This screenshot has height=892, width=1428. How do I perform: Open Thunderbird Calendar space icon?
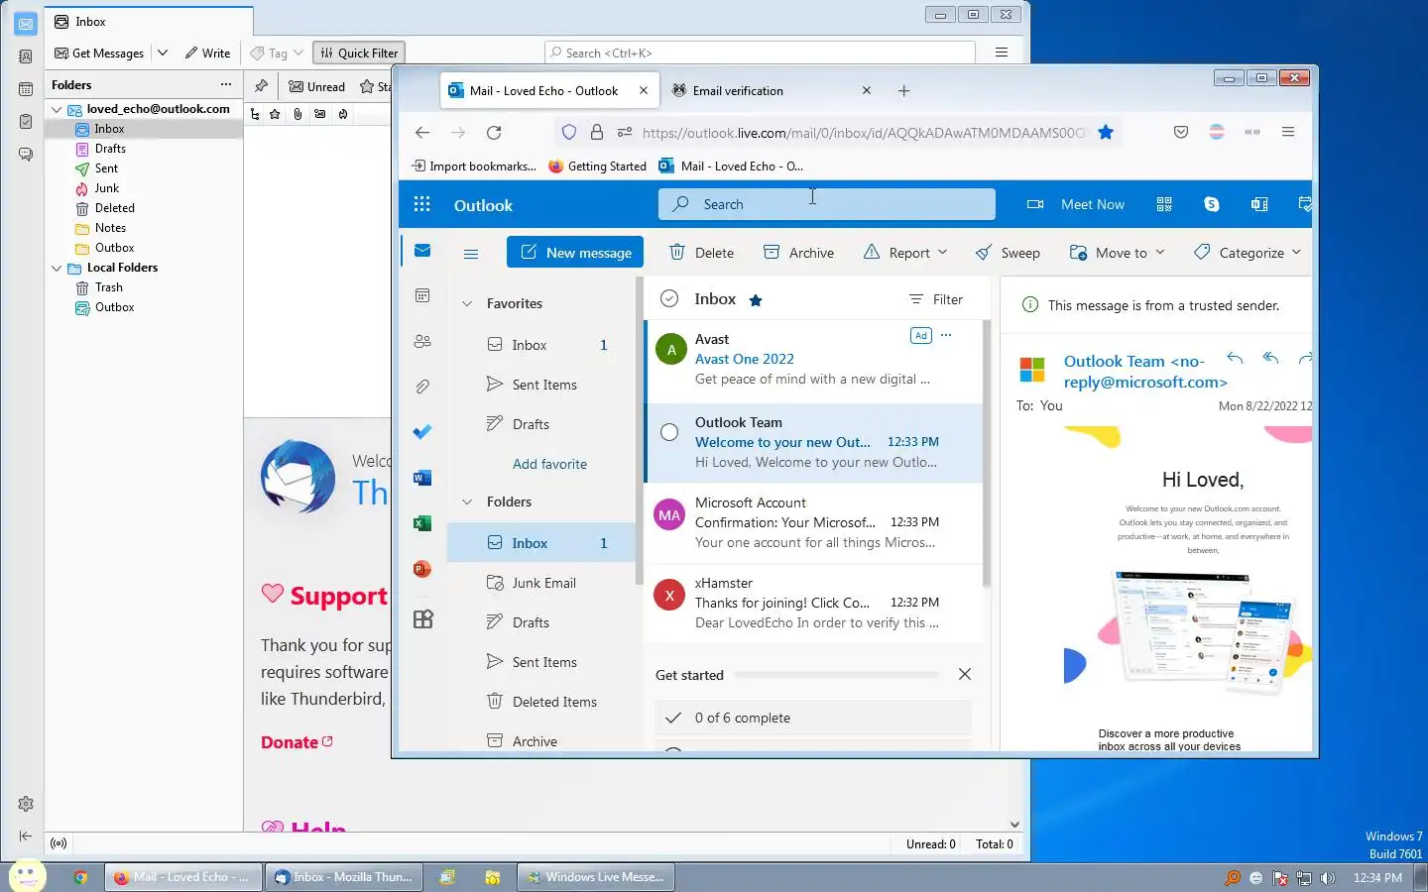(26, 89)
